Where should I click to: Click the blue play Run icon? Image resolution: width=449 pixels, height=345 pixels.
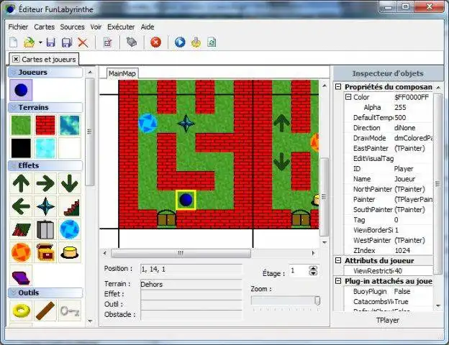[180, 42]
